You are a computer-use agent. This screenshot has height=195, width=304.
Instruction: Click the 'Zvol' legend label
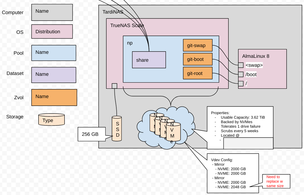[19, 97]
